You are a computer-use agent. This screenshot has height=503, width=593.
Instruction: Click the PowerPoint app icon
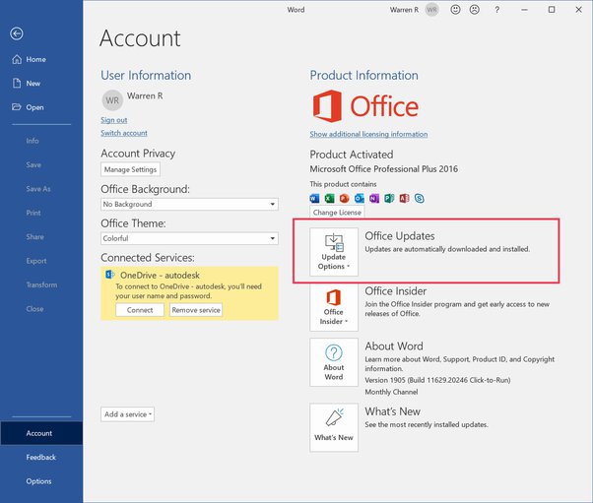pyautogui.click(x=344, y=198)
